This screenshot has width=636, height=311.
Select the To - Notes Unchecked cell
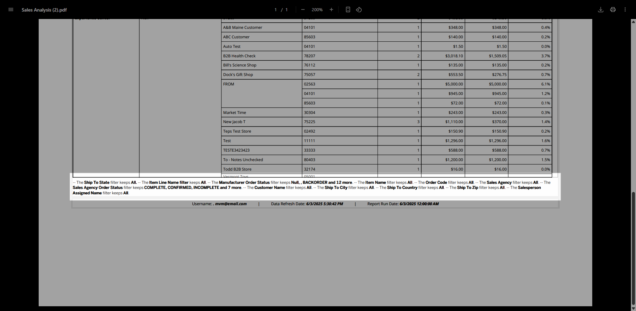(262, 160)
